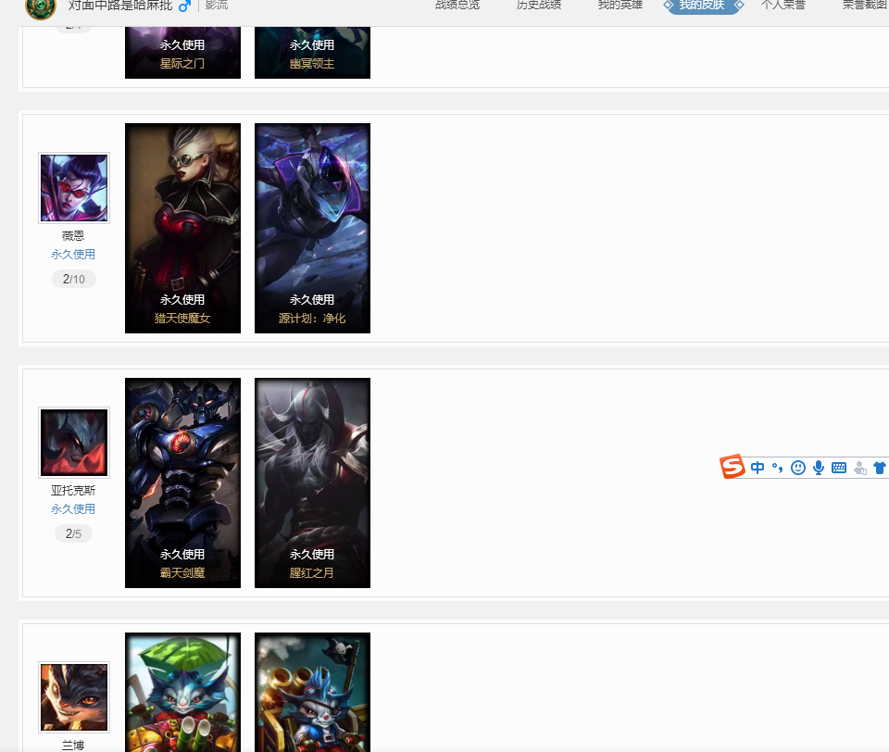Toggle Sogou punctuation mode icon
Image resolution: width=889 pixels, height=752 pixels.
pyautogui.click(x=777, y=468)
